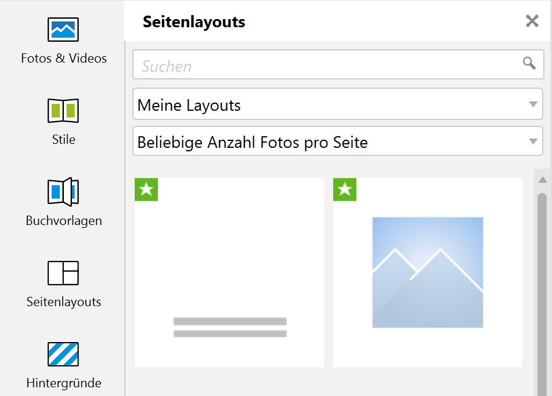Image resolution: width=552 pixels, height=396 pixels.
Task: Click the Stile text label
Action: click(64, 140)
